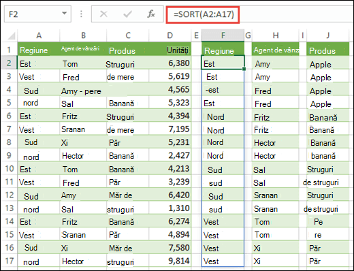Click the Regiune header in column A
Image resolution: width=354 pixels, height=271 pixels.
pos(39,49)
